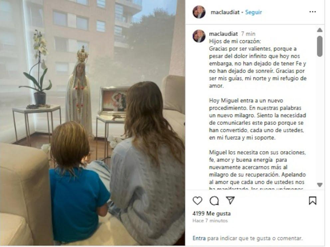
Task: View the 4199 Me gusta likes list
Action: tap(211, 213)
